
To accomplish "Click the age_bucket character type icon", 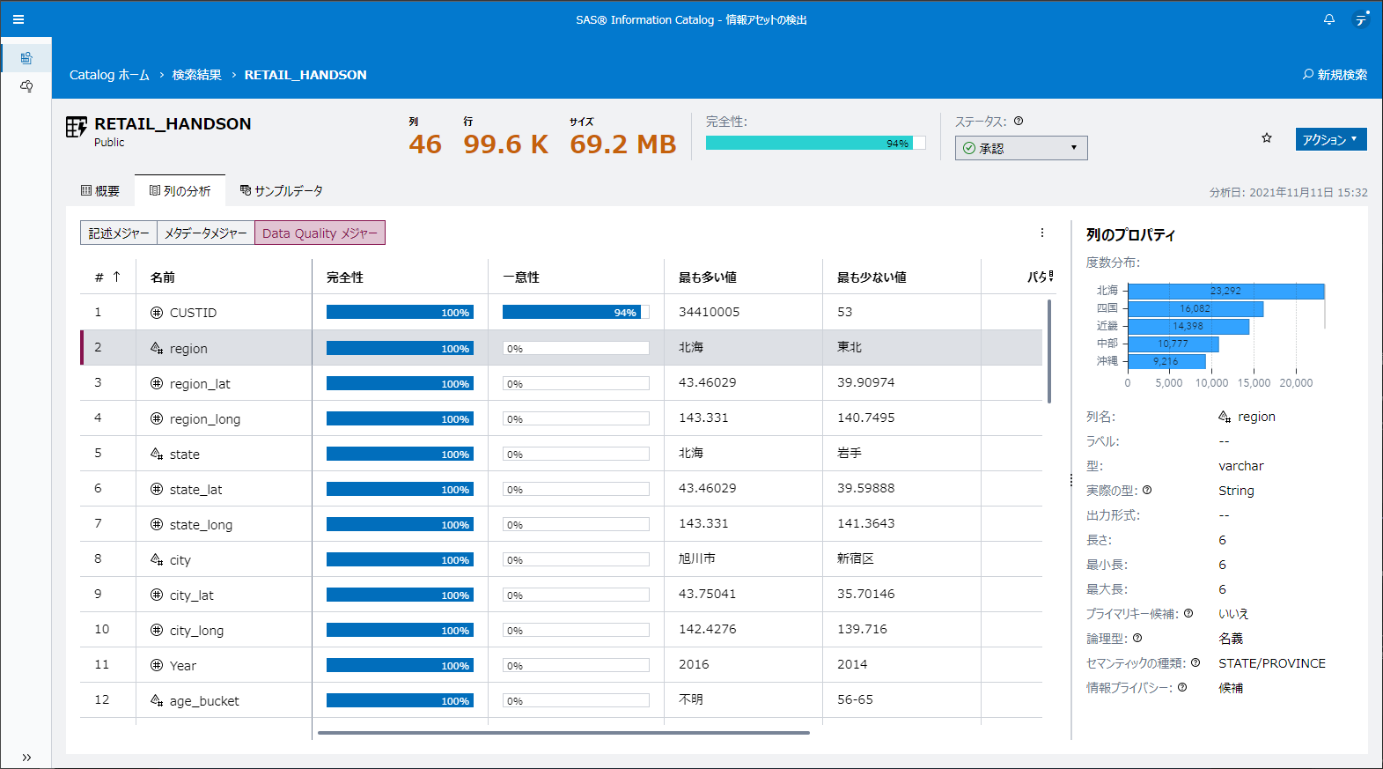I will [x=157, y=700].
